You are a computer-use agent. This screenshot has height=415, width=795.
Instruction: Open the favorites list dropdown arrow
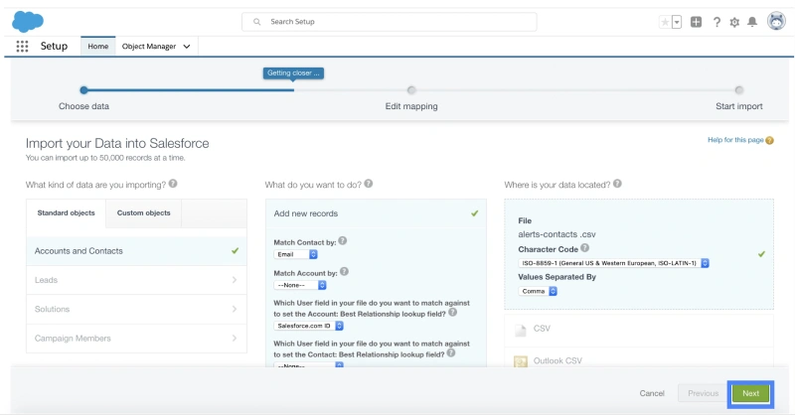[677, 22]
